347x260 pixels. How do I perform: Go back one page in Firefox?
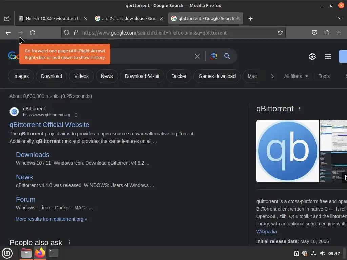[x=8, y=33]
